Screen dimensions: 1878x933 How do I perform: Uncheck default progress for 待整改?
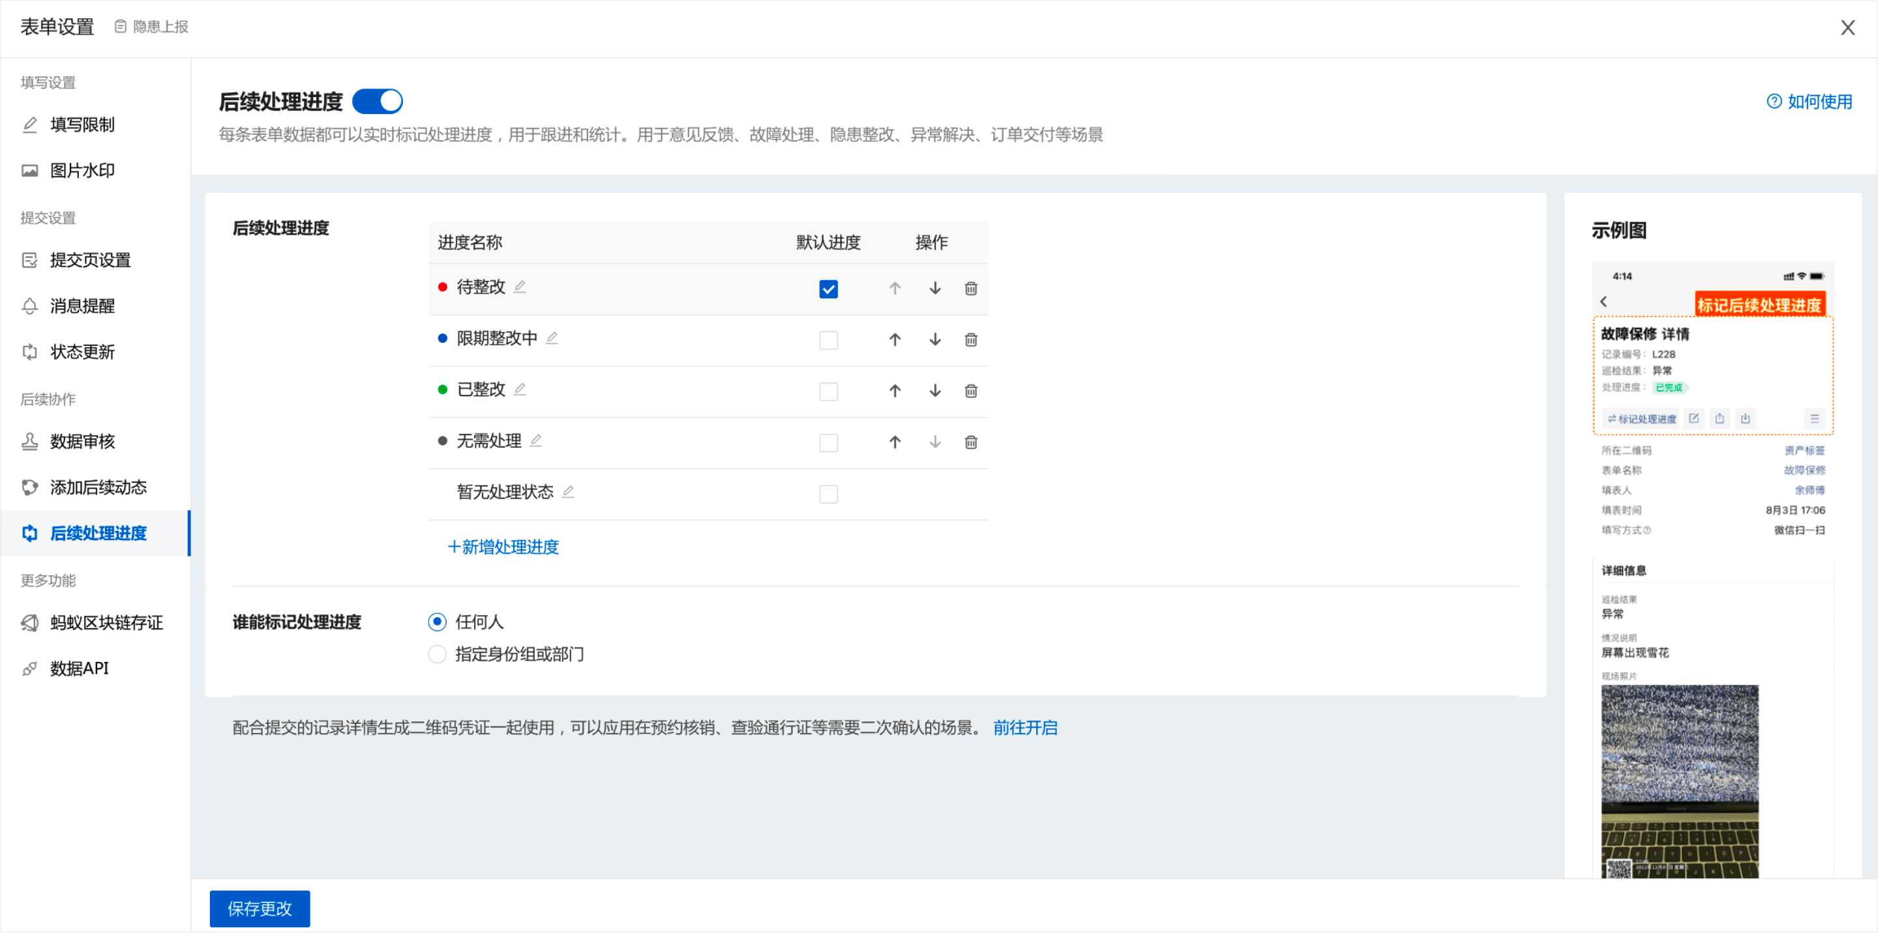[828, 289]
